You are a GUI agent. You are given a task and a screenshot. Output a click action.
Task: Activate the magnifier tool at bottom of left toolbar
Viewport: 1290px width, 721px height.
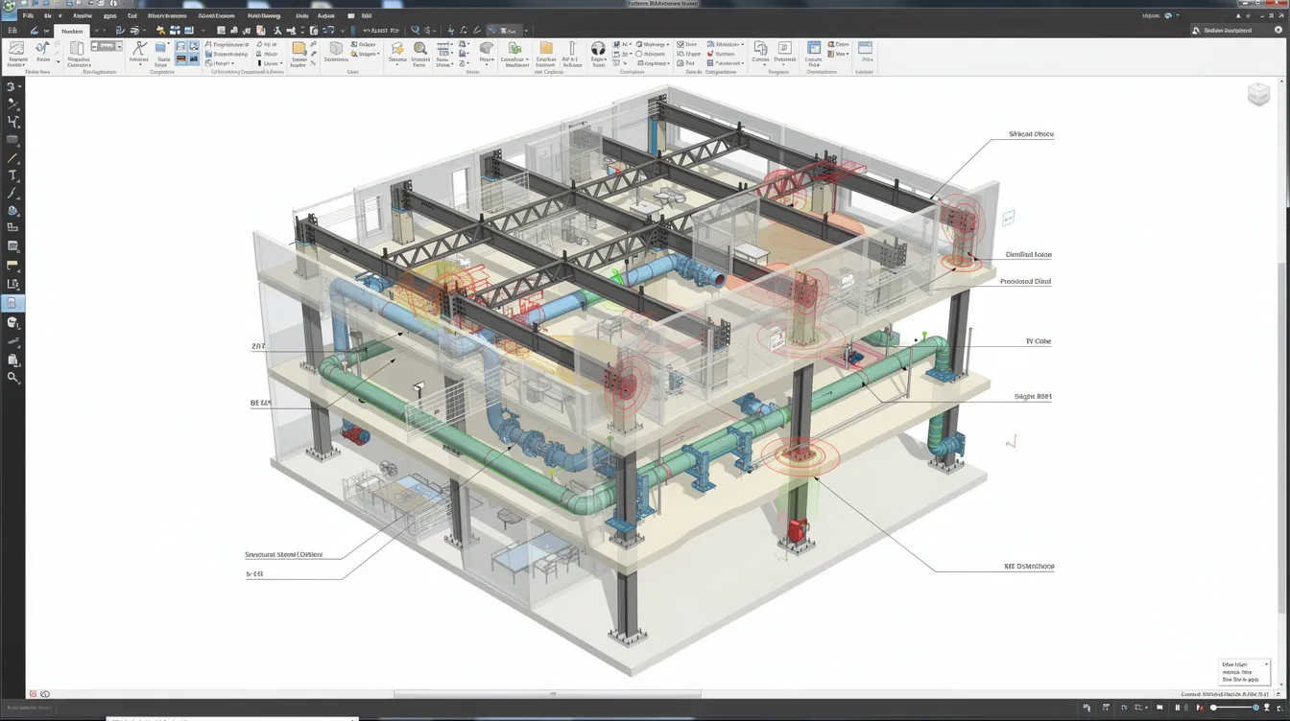click(12, 378)
